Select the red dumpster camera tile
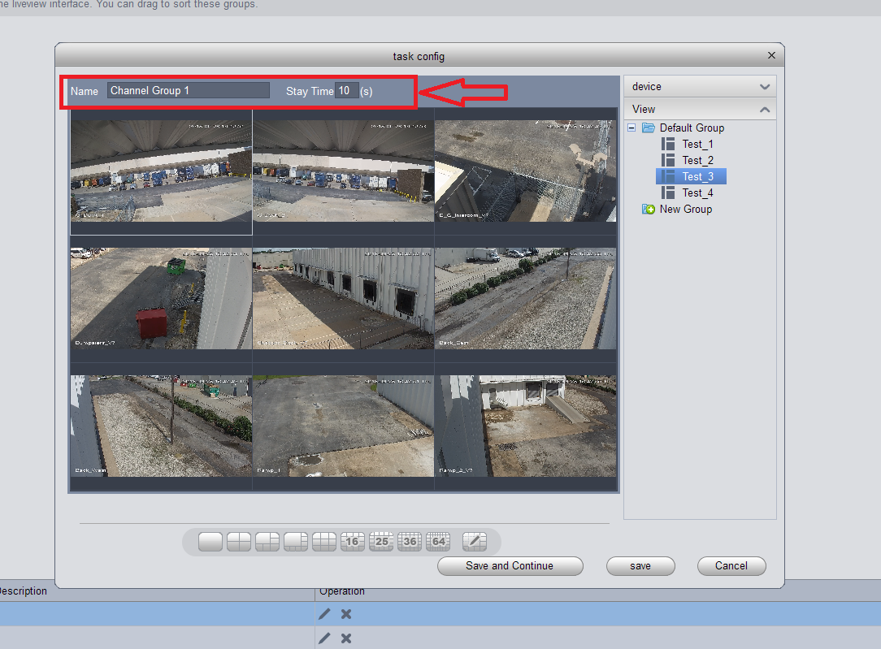The height and width of the screenshot is (649, 881). 161,298
